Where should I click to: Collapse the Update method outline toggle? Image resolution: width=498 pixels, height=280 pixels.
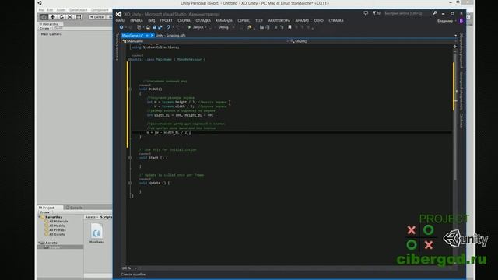130,184
